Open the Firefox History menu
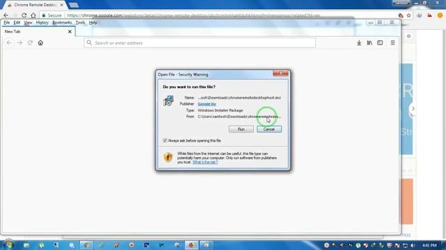Image resolution: width=446 pixels, height=250 pixels. click(x=42, y=22)
